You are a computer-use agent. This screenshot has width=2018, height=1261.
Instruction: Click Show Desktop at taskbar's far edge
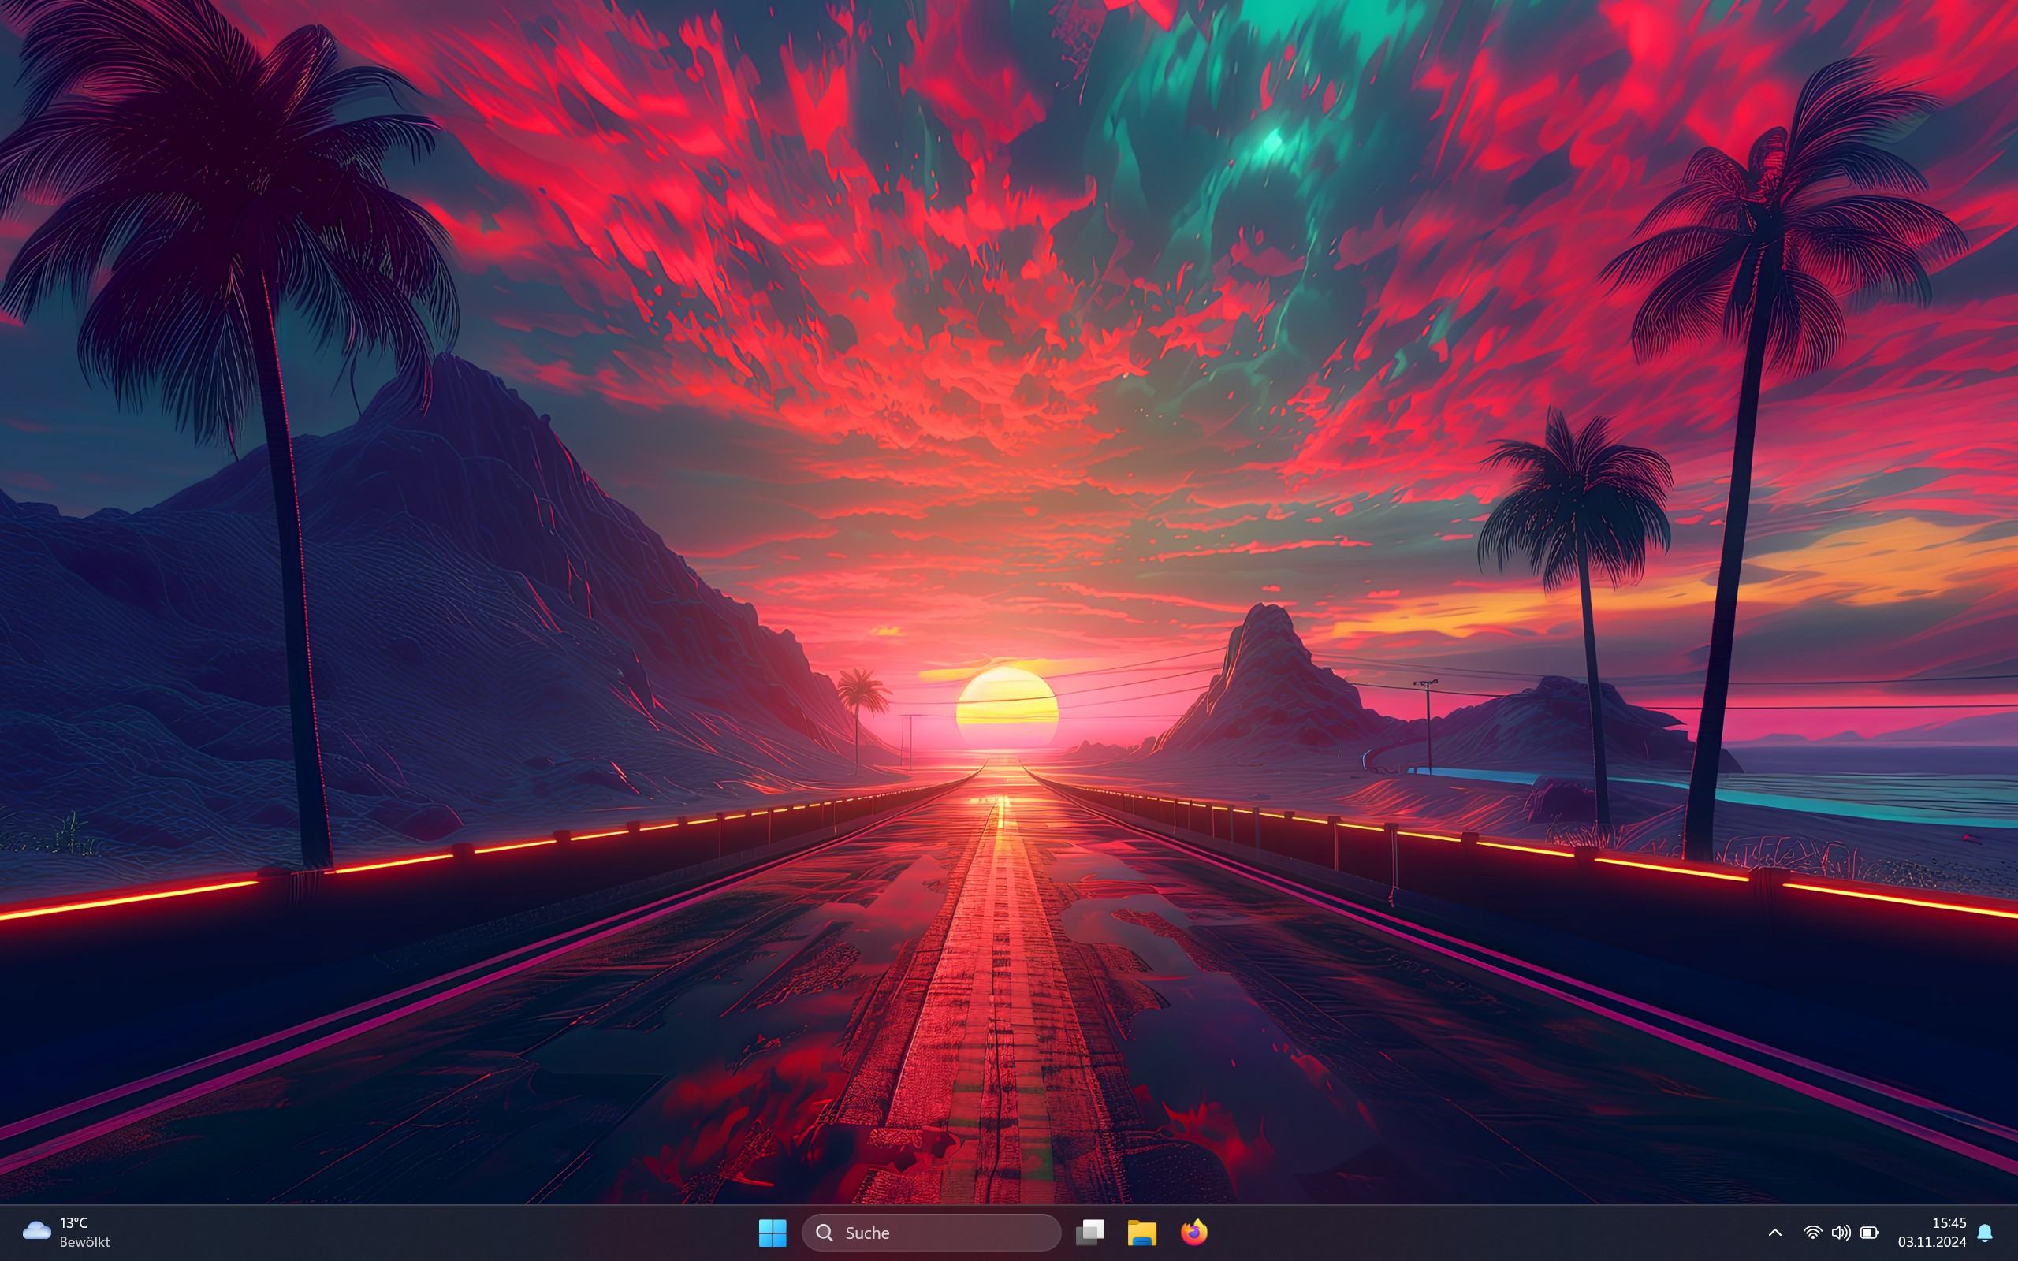[x=2014, y=1233]
